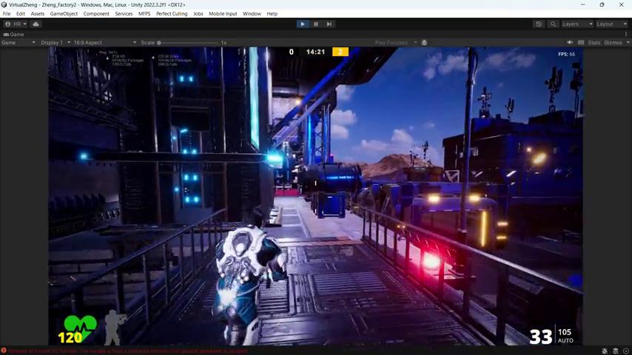Image resolution: width=632 pixels, height=355 pixels.
Task: Step forward one frame
Action: (x=329, y=24)
